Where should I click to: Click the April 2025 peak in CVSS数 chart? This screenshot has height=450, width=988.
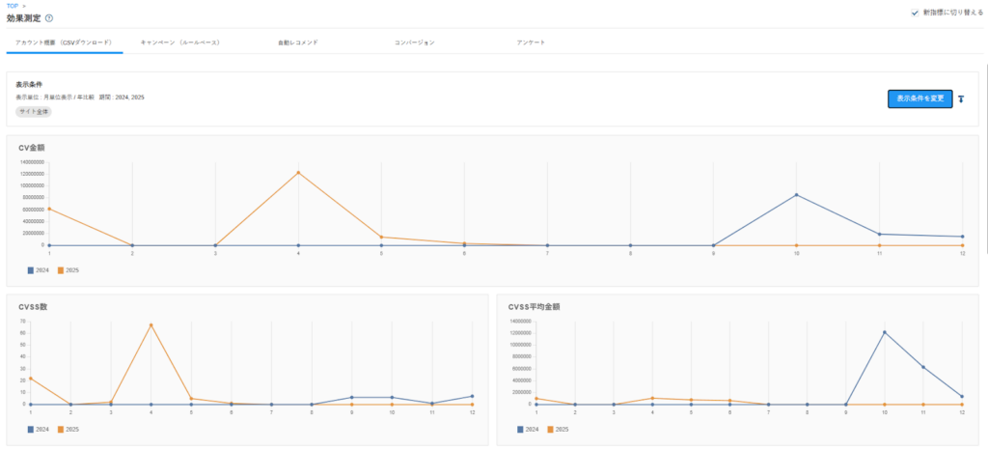coord(151,324)
